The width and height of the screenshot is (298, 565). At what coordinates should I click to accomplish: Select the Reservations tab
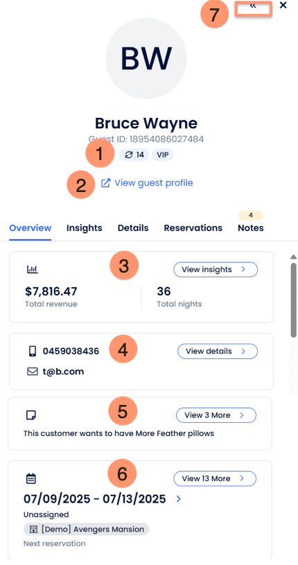[193, 228]
